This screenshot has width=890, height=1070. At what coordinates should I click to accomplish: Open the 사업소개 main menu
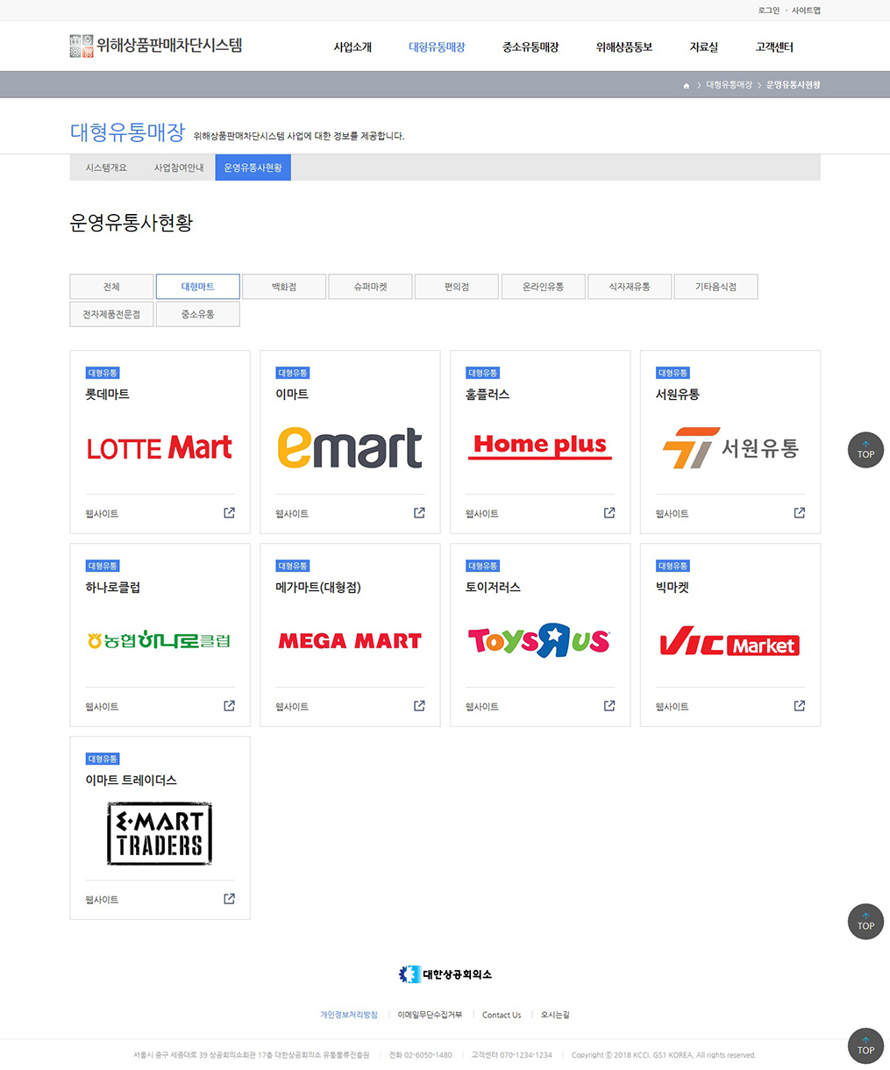pos(352,47)
